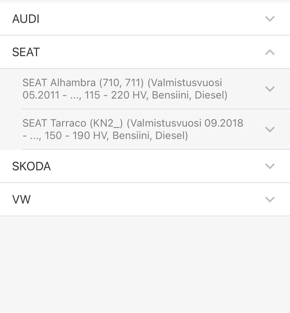Screen dimensions: 290x313
Task: Expand the AUDI brand chevron
Action: click(269, 19)
